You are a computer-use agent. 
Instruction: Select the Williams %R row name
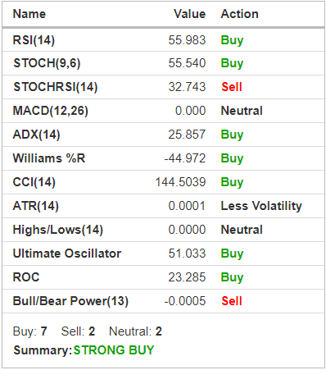49,158
